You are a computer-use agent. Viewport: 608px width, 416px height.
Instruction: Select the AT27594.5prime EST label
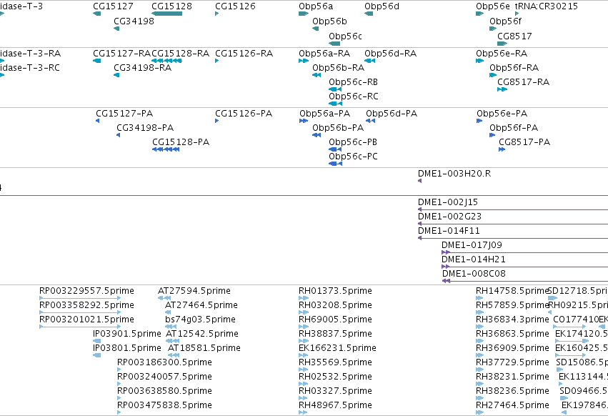click(194, 291)
